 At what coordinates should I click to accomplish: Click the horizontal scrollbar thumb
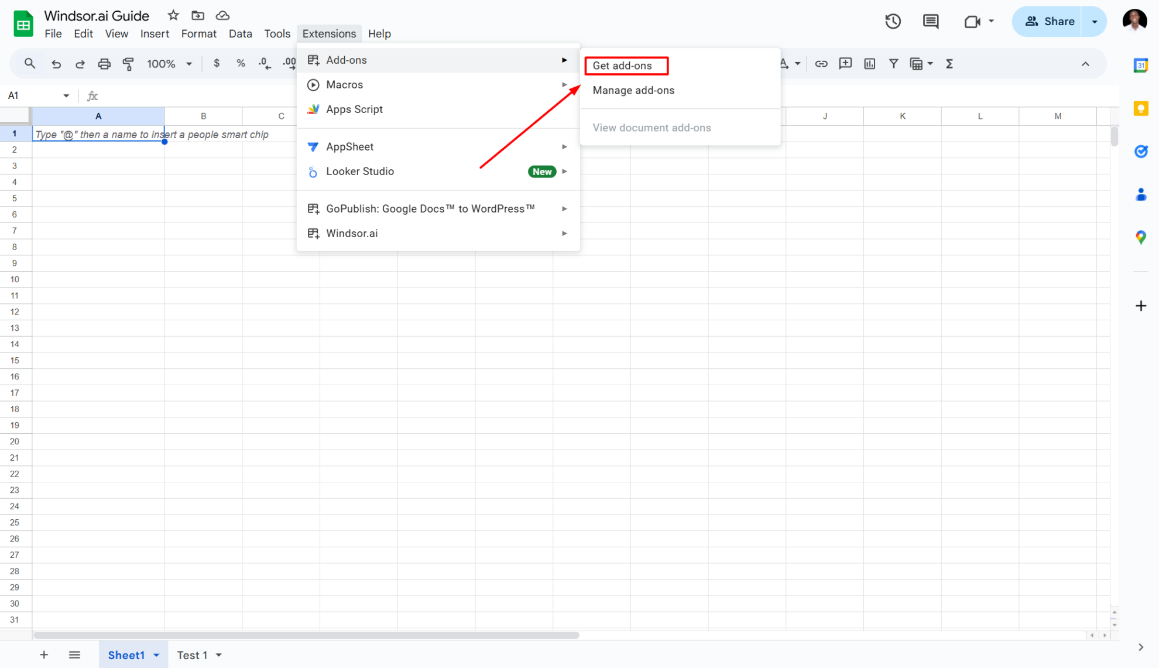click(x=306, y=635)
